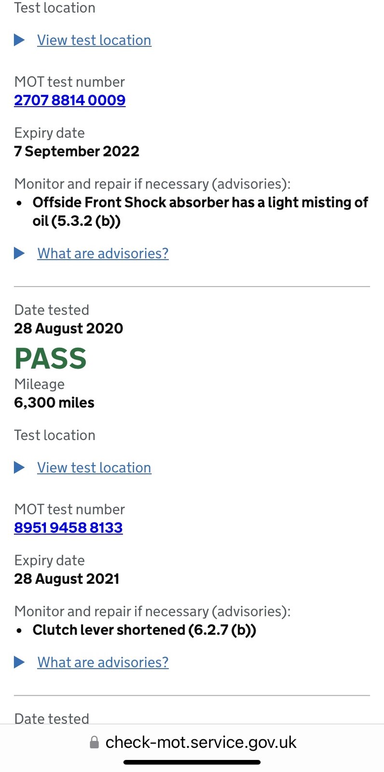This screenshot has height=772, width=384.
Task: Tap the padlock icon in address bar
Action: tap(95, 742)
